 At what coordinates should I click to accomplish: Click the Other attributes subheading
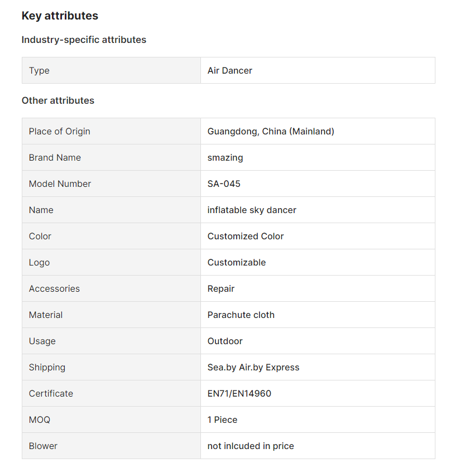pyautogui.click(x=58, y=100)
